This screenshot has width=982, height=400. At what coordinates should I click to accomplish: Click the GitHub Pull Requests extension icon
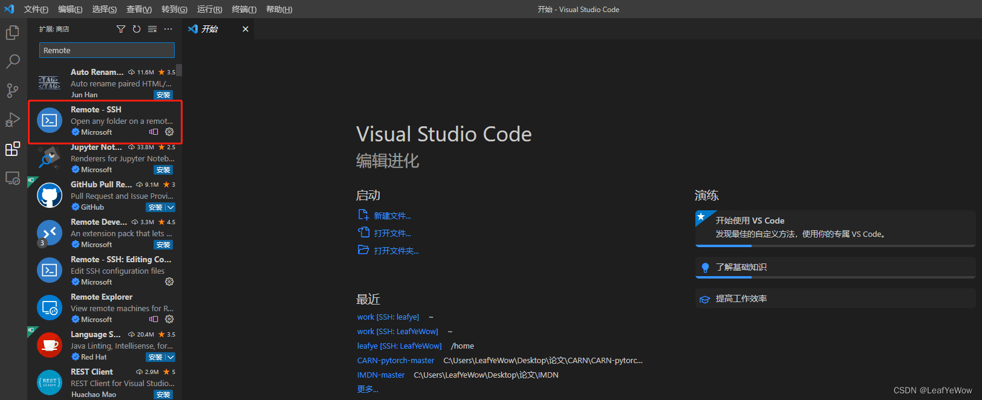[x=50, y=195]
